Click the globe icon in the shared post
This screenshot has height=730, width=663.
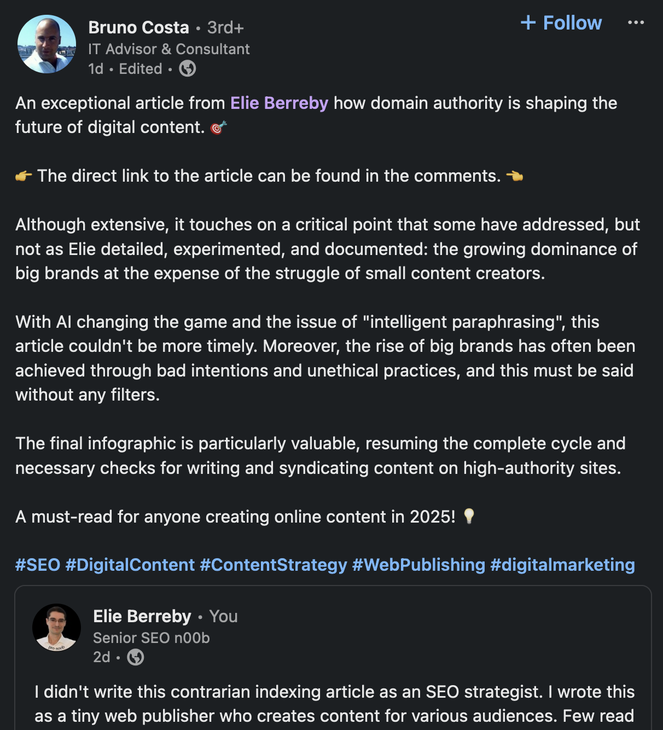(x=136, y=657)
